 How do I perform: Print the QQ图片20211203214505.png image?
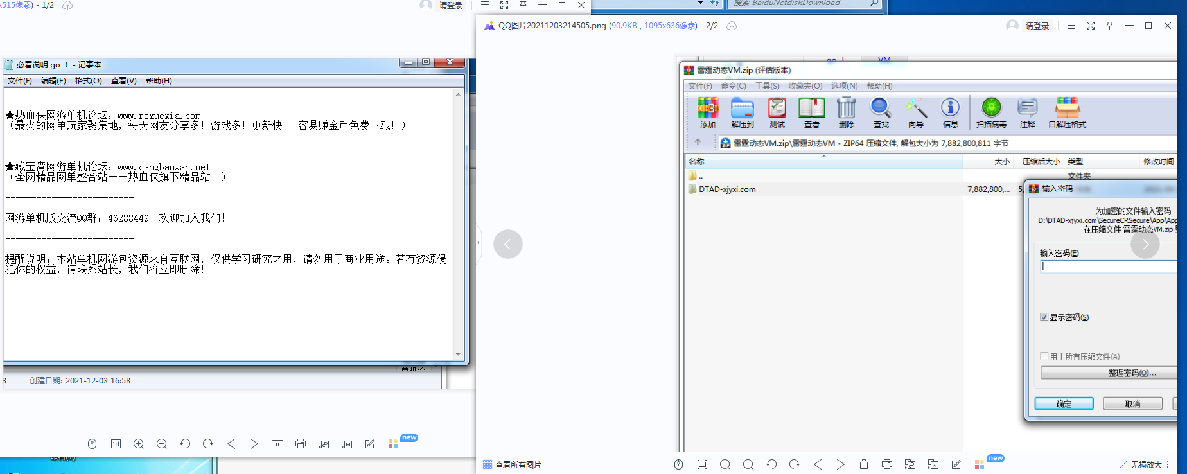click(x=887, y=464)
